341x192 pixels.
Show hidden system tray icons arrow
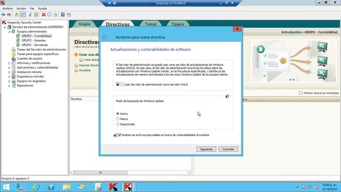click(297, 187)
